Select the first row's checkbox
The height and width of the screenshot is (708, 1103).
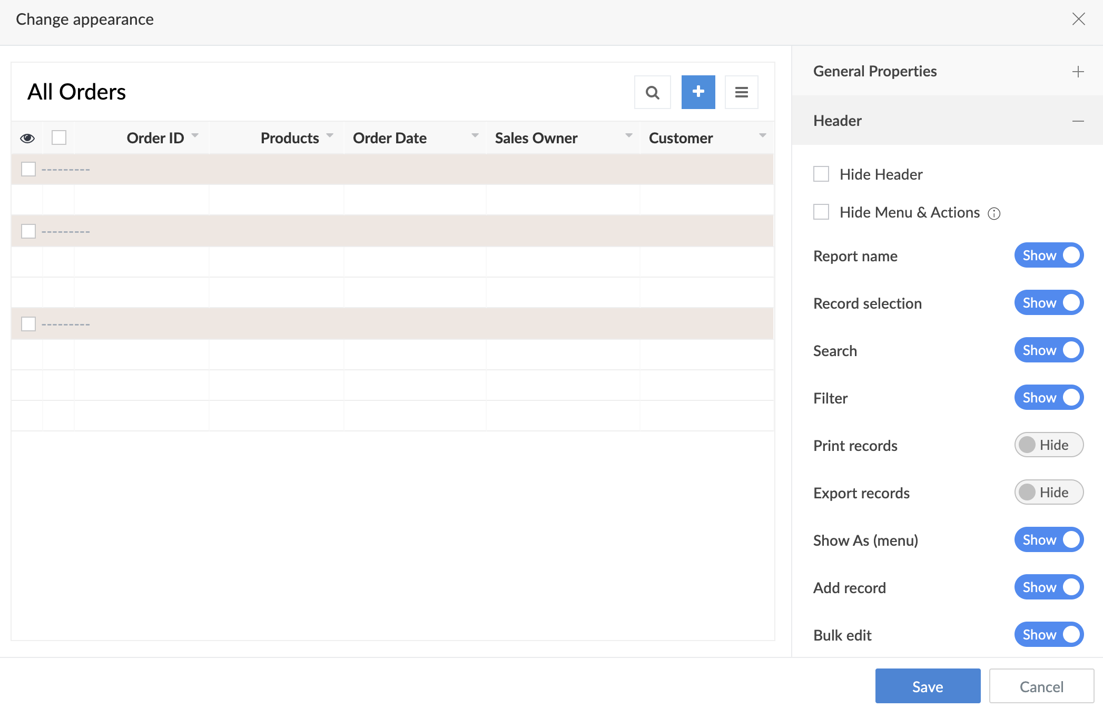28,169
